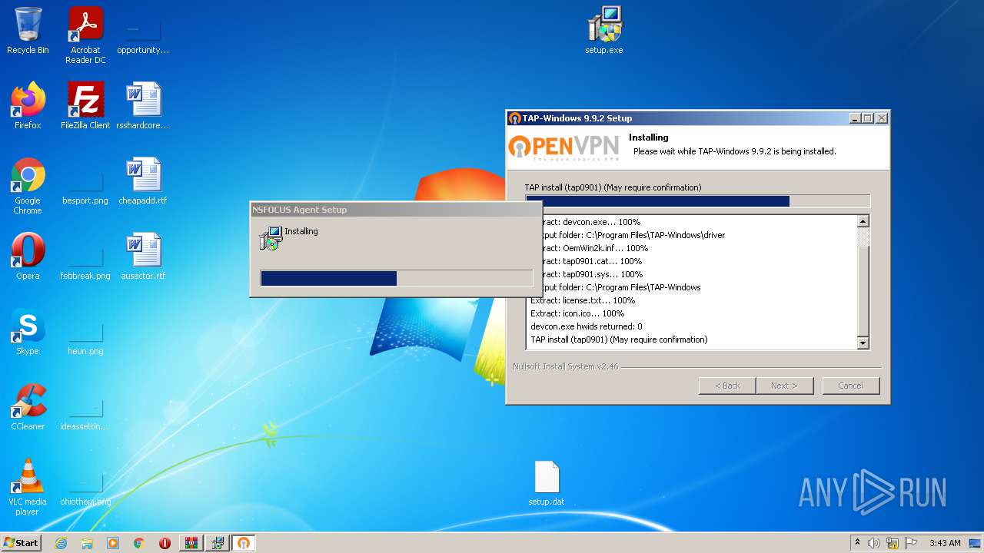This screenshot has width=984, height=553.
Task: Launch Skype desktop shortcut
Action: pos(28,331)
